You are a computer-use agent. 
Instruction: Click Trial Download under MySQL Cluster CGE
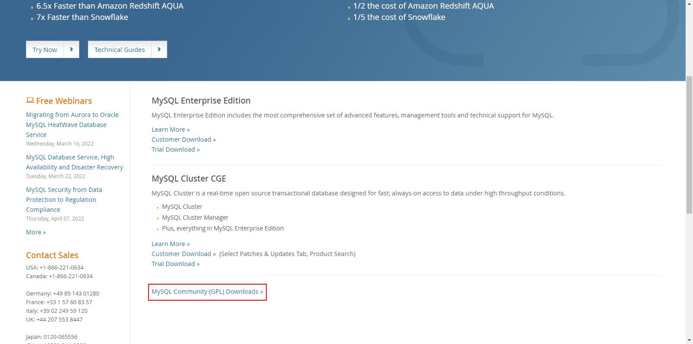point(175,264)
